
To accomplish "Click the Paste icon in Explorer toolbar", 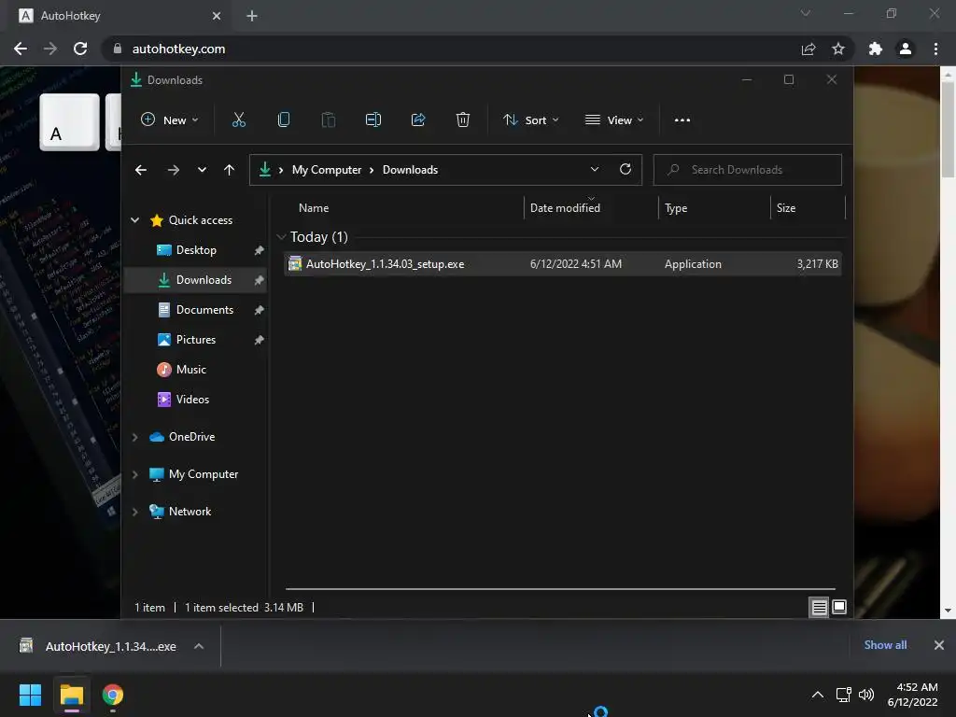I will (x=328, y=120).
